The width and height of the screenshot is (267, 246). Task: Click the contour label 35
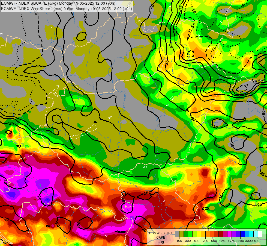(232, 145)
